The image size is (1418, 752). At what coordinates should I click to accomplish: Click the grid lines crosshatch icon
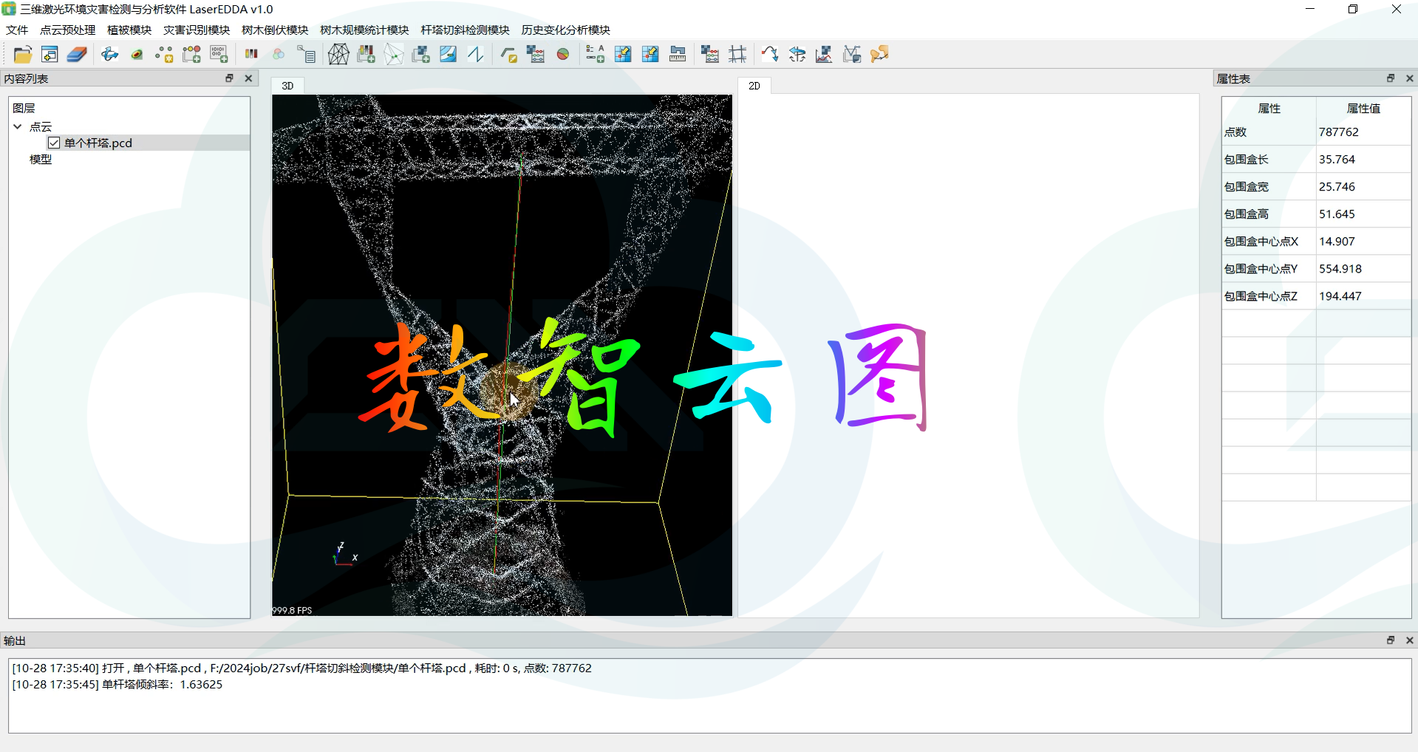click(x=737, y=55)
